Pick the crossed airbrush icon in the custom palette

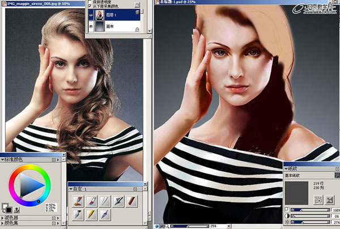pyautogui.click(x=118, y=201)
